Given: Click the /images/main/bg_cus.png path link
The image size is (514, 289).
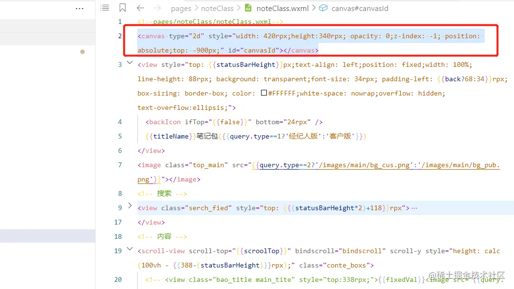Looking at the screenshot, I should (364, 165).
